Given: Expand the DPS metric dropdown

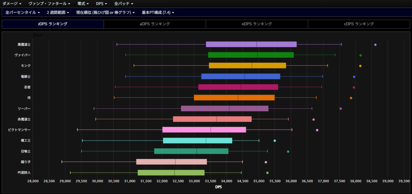Looking at the screenshot, I should 101,3.
